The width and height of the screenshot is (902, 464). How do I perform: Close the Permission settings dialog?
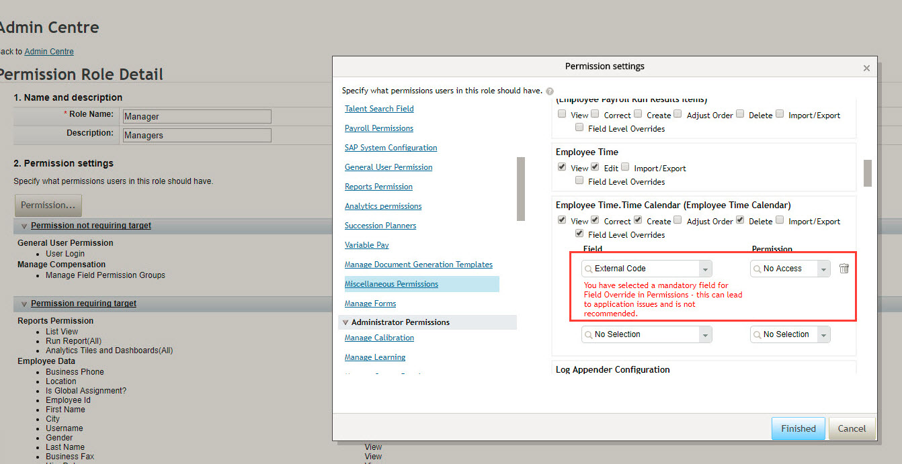click(866, 68)
